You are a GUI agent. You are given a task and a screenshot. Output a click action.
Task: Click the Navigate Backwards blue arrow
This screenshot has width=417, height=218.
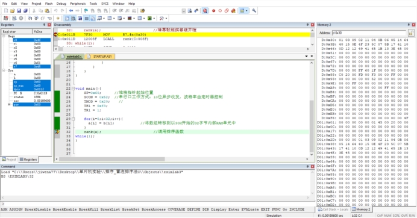coord(71,11)
